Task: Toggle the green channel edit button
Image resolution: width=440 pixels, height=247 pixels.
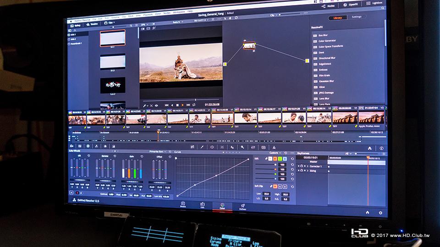Action: [280, 159]
